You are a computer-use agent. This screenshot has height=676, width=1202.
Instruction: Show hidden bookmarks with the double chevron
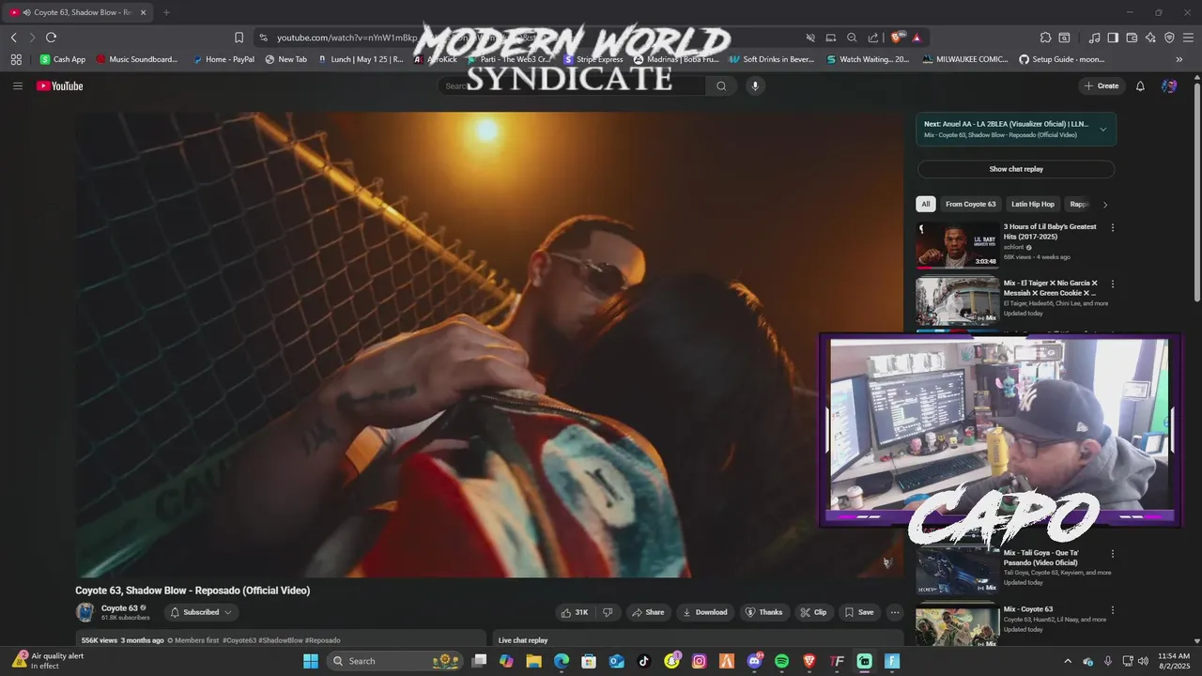tap(1179, 59)
